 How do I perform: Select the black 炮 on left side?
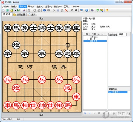coord(16,45)
